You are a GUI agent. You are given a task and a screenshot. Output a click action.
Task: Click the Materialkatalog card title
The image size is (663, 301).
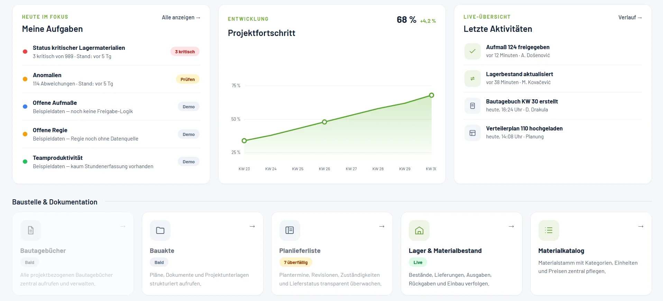[561, 251]
